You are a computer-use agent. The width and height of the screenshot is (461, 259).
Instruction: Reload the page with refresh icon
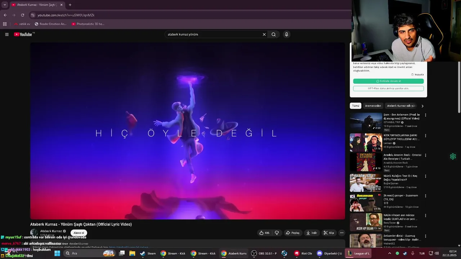(x=22, y=15)
